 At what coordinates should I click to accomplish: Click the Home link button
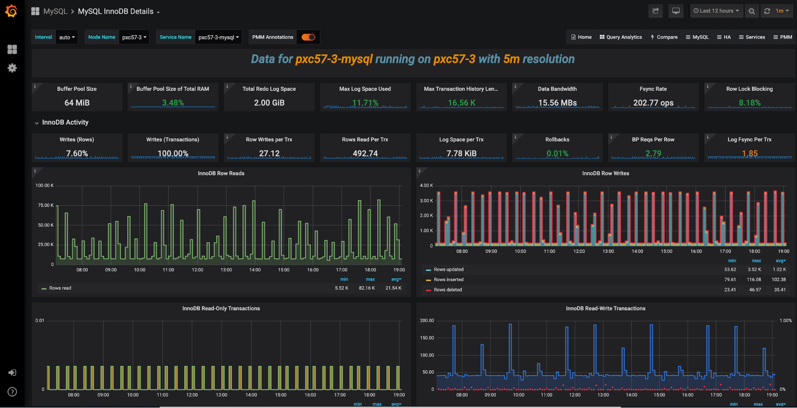581,37
